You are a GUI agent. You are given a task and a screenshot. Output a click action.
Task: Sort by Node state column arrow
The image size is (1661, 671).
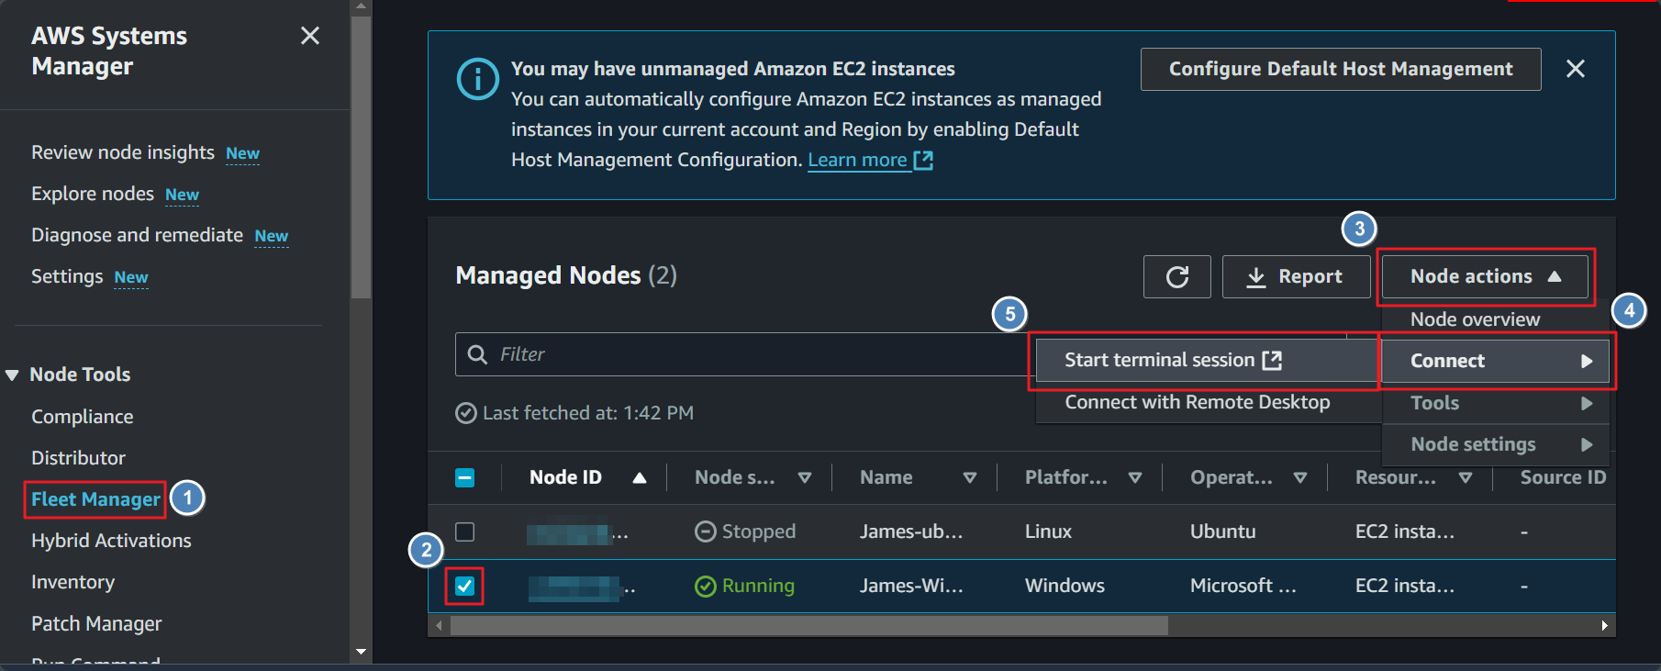coord(805,477)
